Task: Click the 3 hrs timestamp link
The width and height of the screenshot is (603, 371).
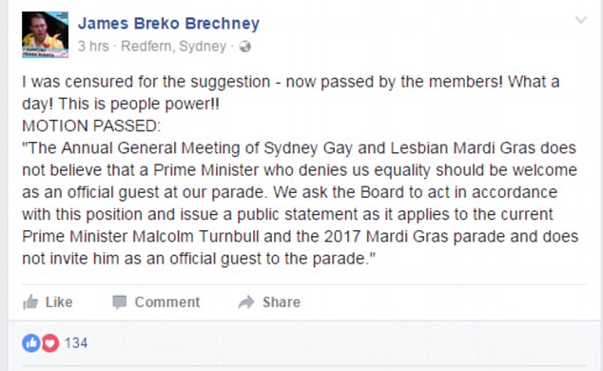Action: click(93, 46)
